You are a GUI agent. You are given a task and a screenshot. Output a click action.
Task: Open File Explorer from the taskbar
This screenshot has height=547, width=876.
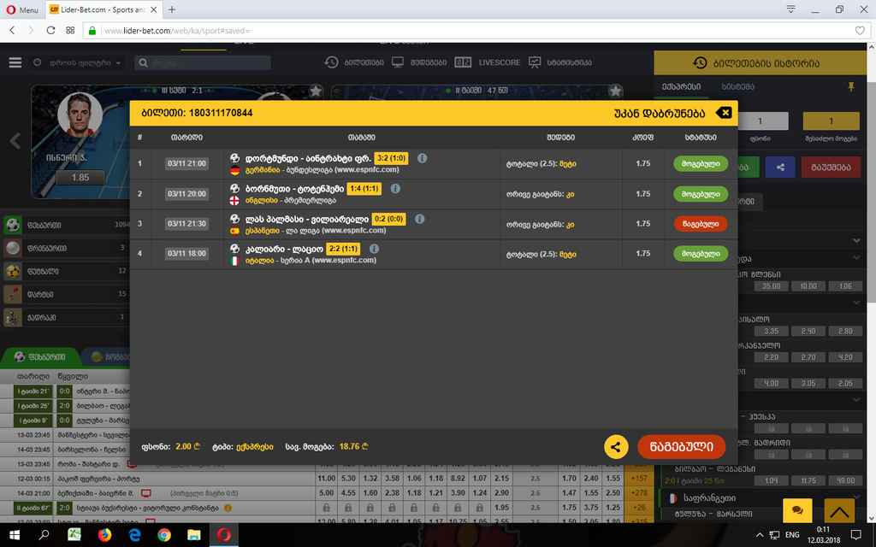(x=194, y=535)
